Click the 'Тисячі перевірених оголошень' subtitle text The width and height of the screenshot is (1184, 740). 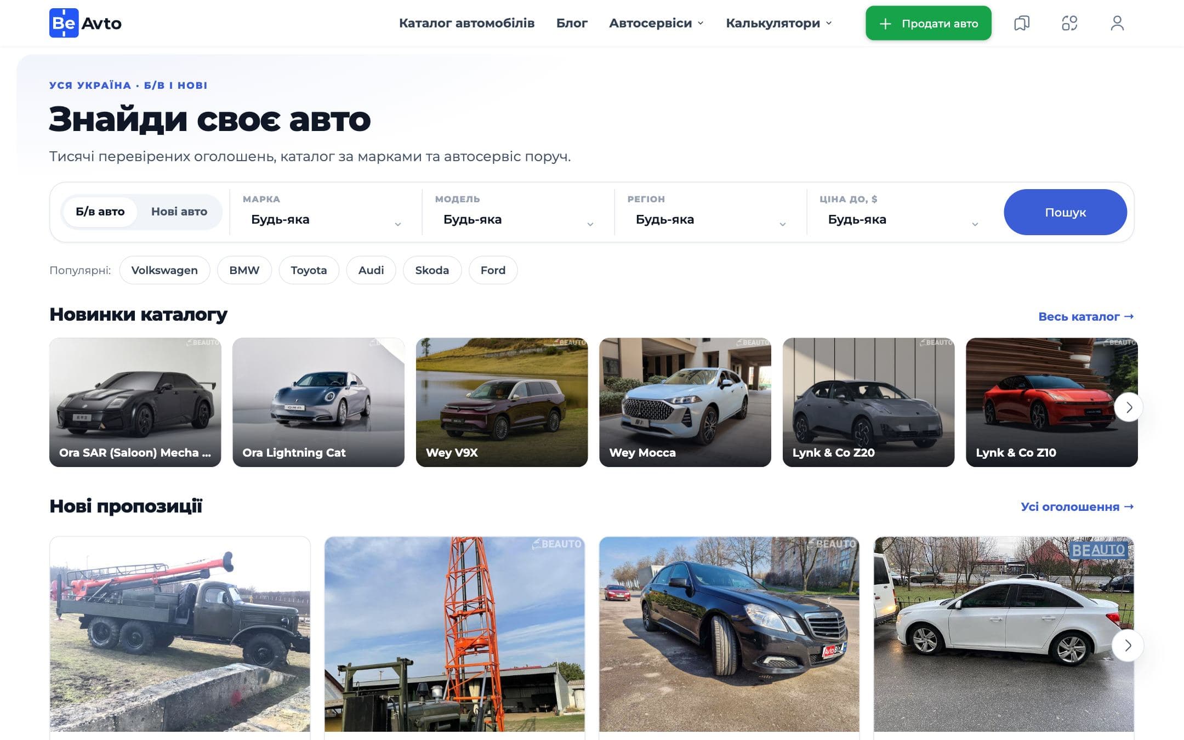pyautogui.click(x=310, y=156)
